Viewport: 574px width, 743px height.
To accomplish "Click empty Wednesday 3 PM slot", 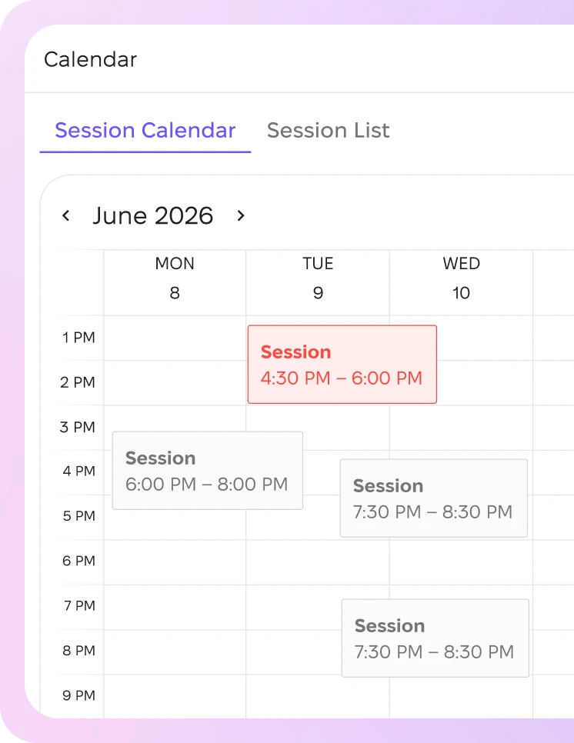I will point(461,428).
